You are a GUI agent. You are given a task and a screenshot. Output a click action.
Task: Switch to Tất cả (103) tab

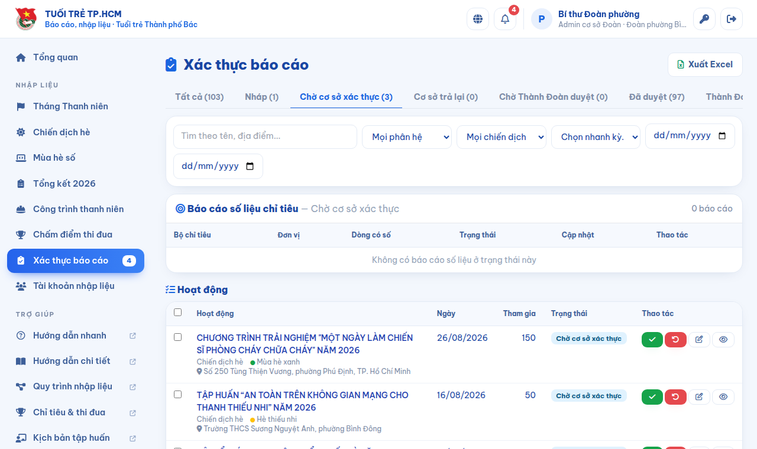(x=199, y=97)
